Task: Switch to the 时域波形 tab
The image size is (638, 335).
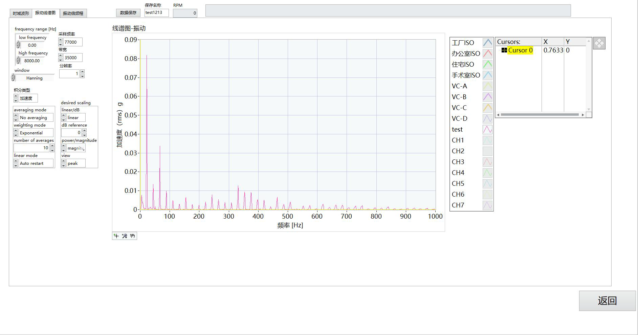Action: (x=21, y=13)
